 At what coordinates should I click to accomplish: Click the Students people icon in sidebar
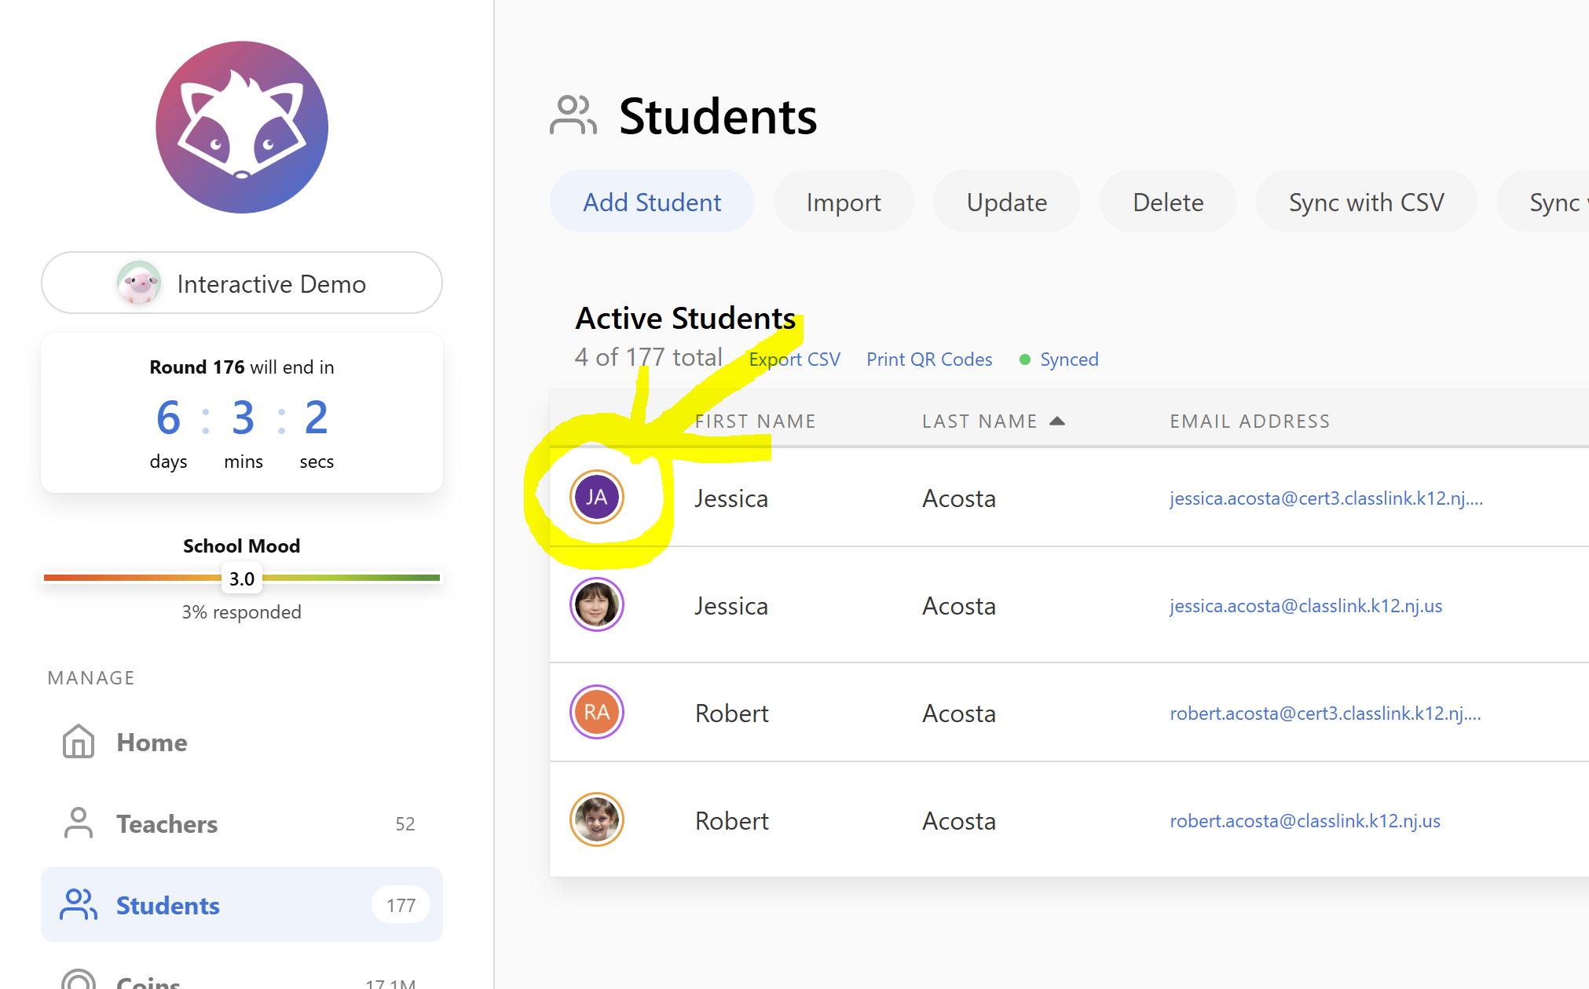(79, 905)
